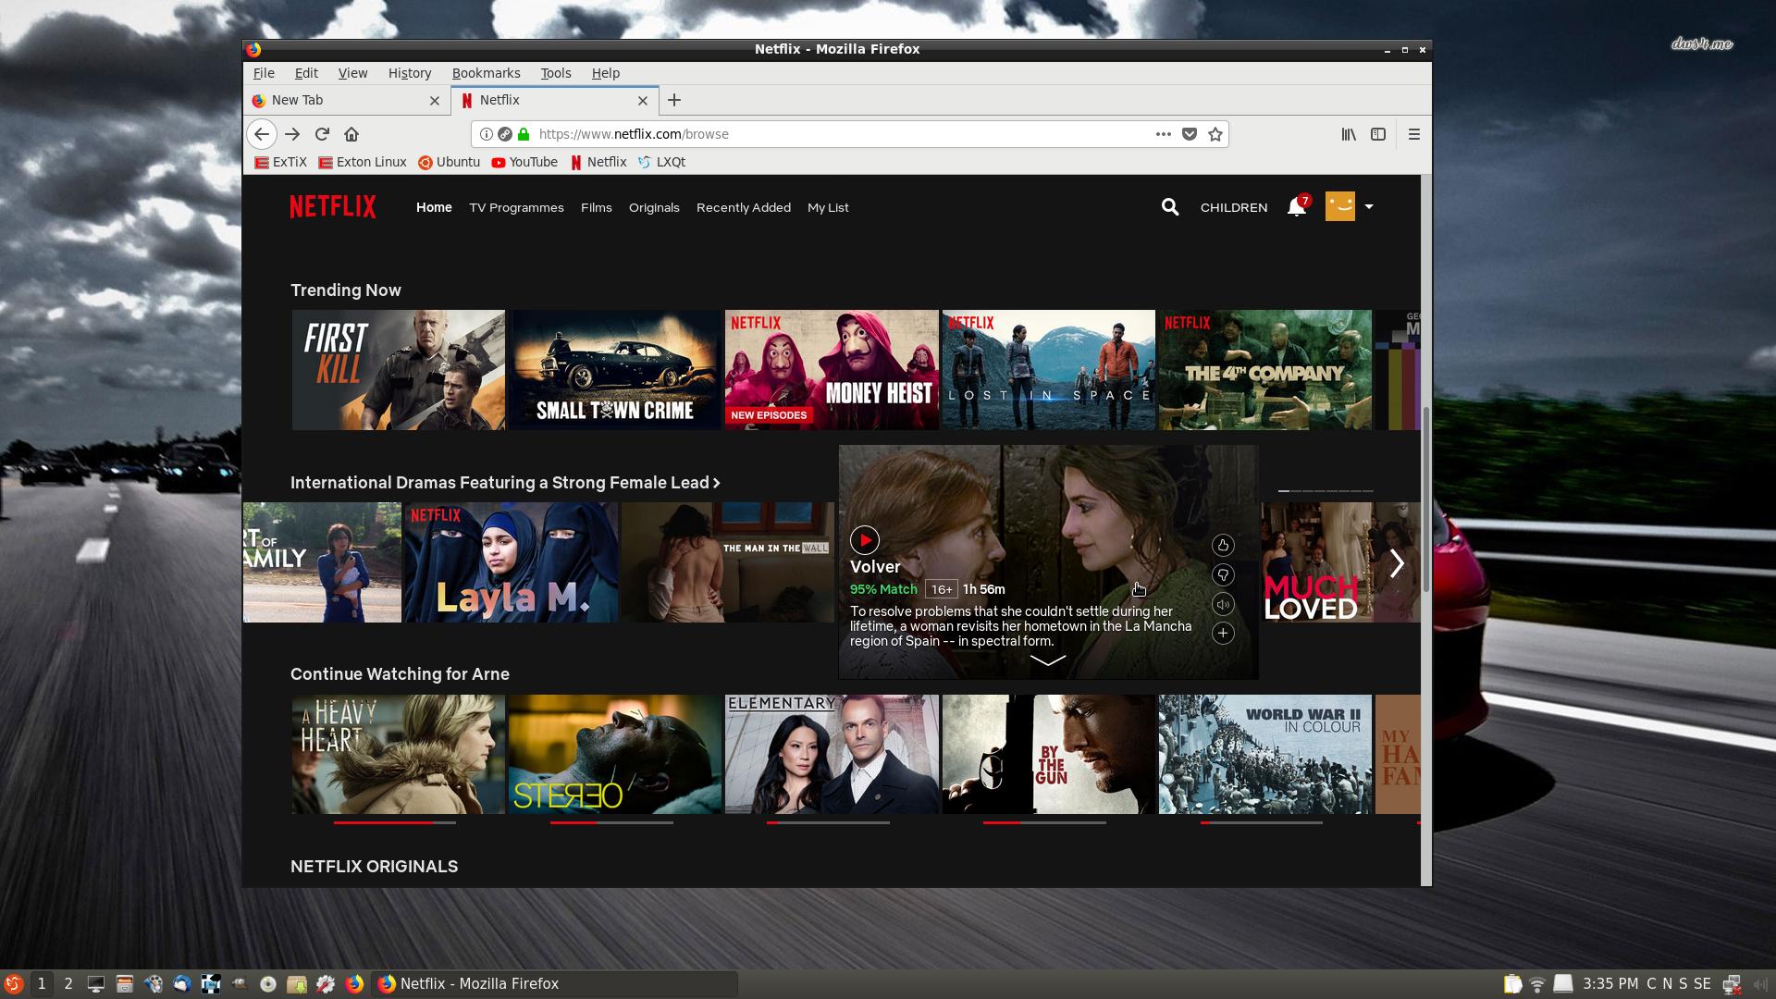Open File menu
This screenshot has height=999, width=1776.
(x=264, y=73)
